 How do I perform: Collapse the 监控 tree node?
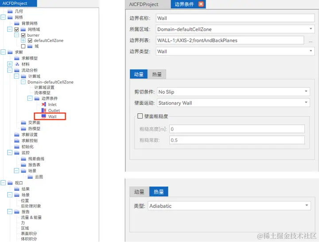point(10,152)
